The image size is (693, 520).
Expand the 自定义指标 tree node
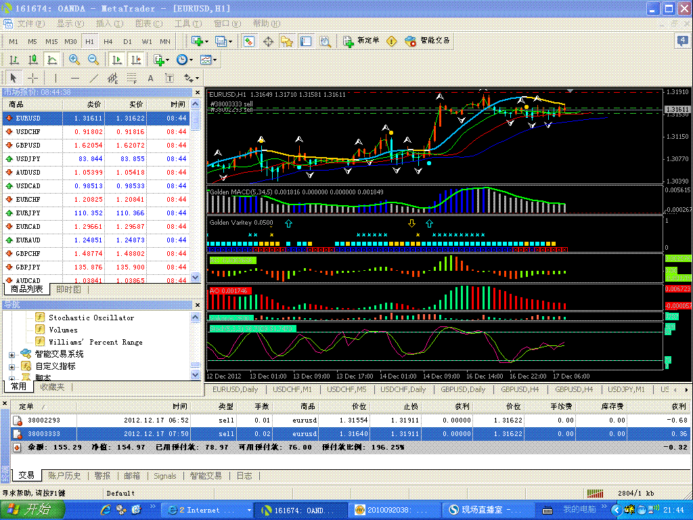12,366
